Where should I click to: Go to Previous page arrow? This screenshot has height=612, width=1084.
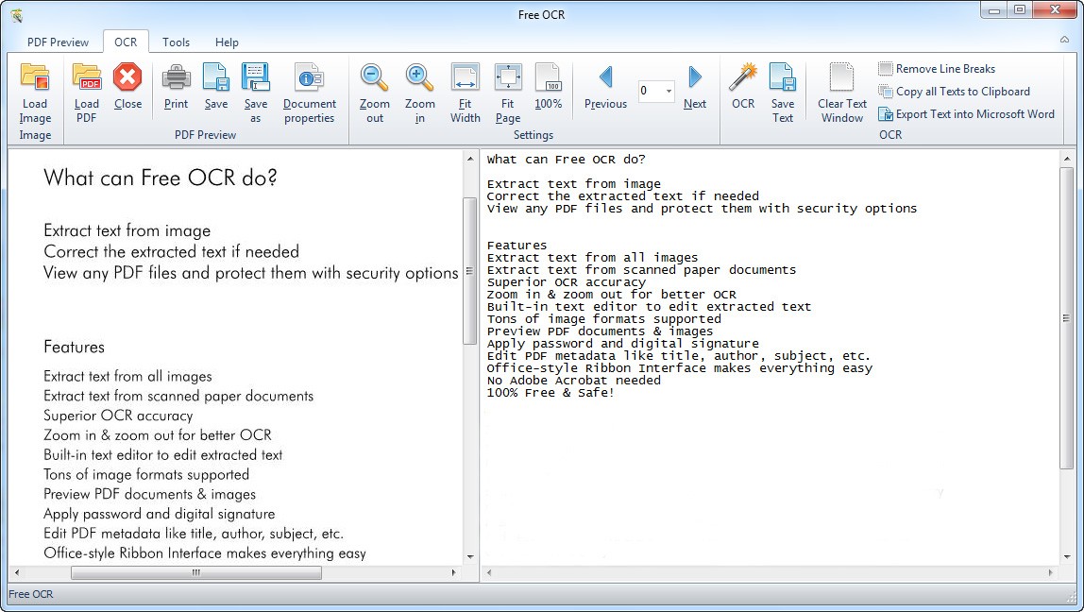coord(605,77)
